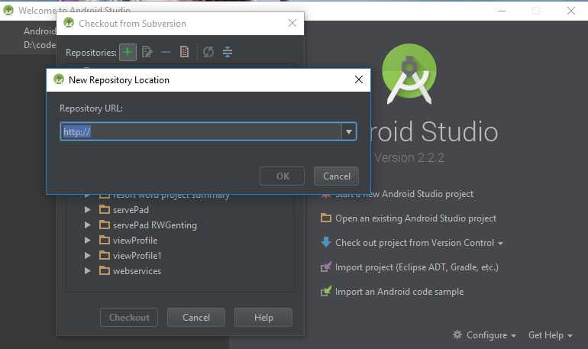Click the Checkout button
This screenshot has height=349, width=588.
coord(129,318)
